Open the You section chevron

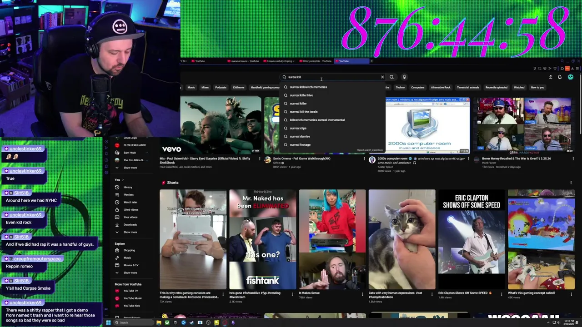pos(122,180)
